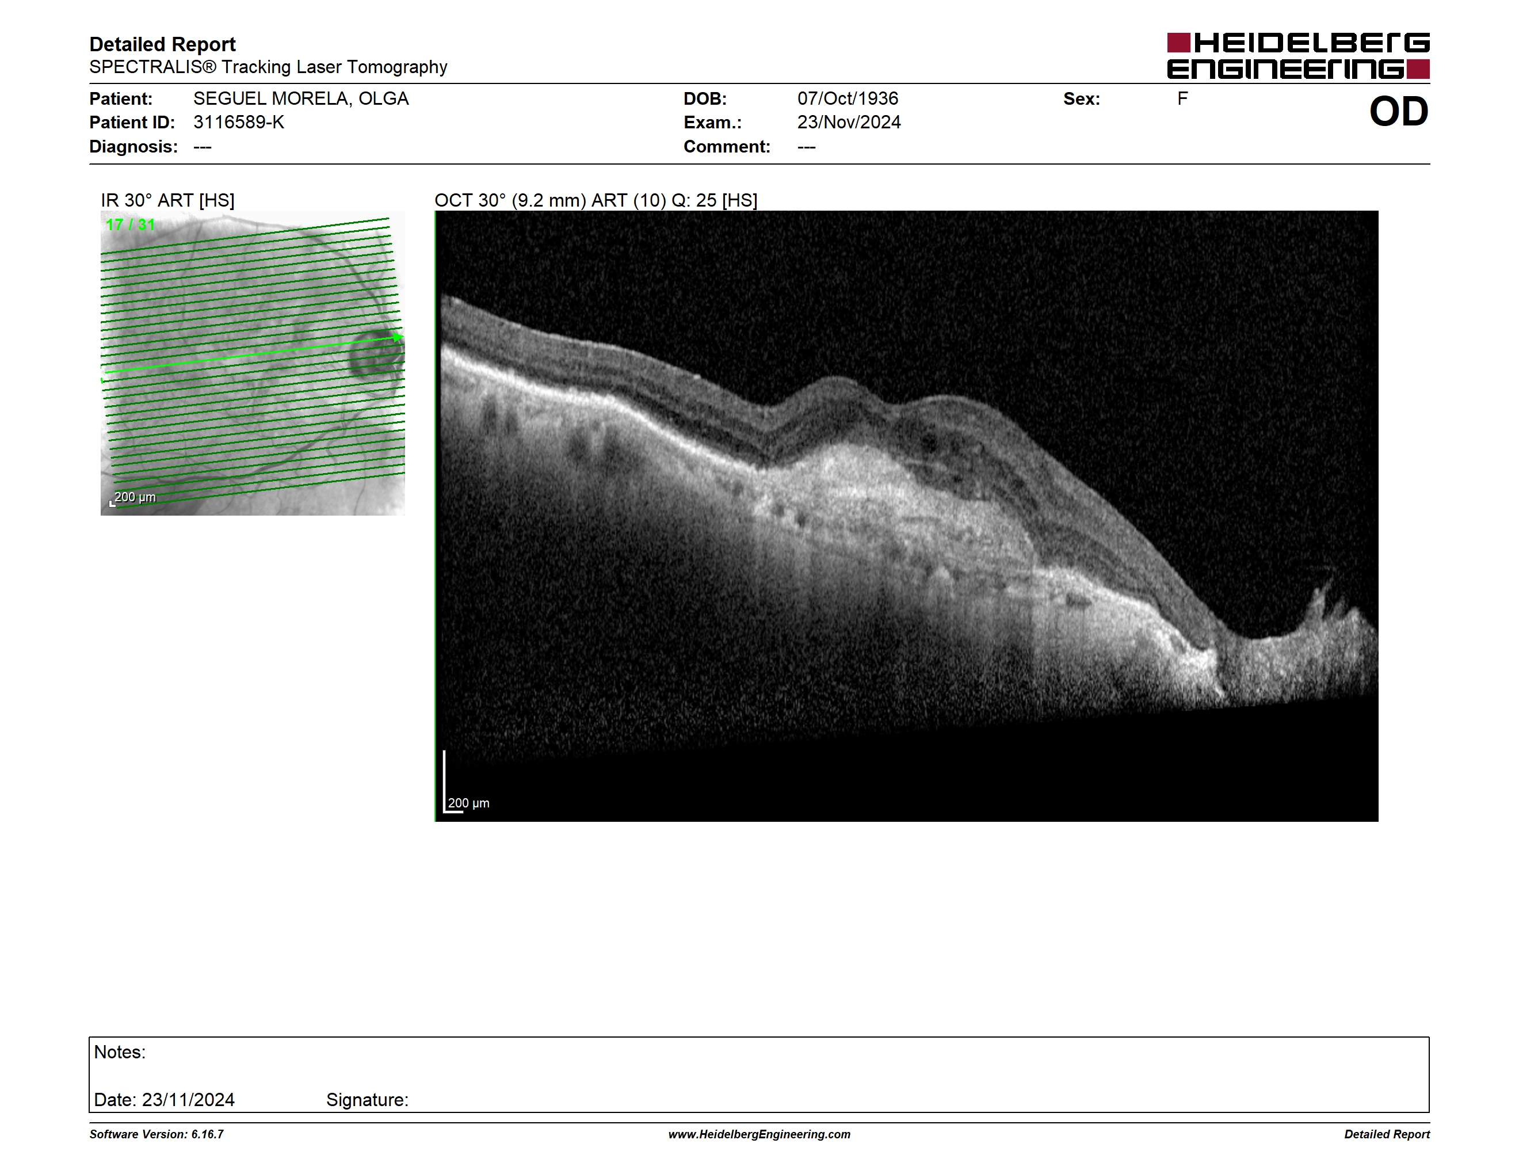
Task: Click the 'Sex:' label
Action: pos(1082,99)
